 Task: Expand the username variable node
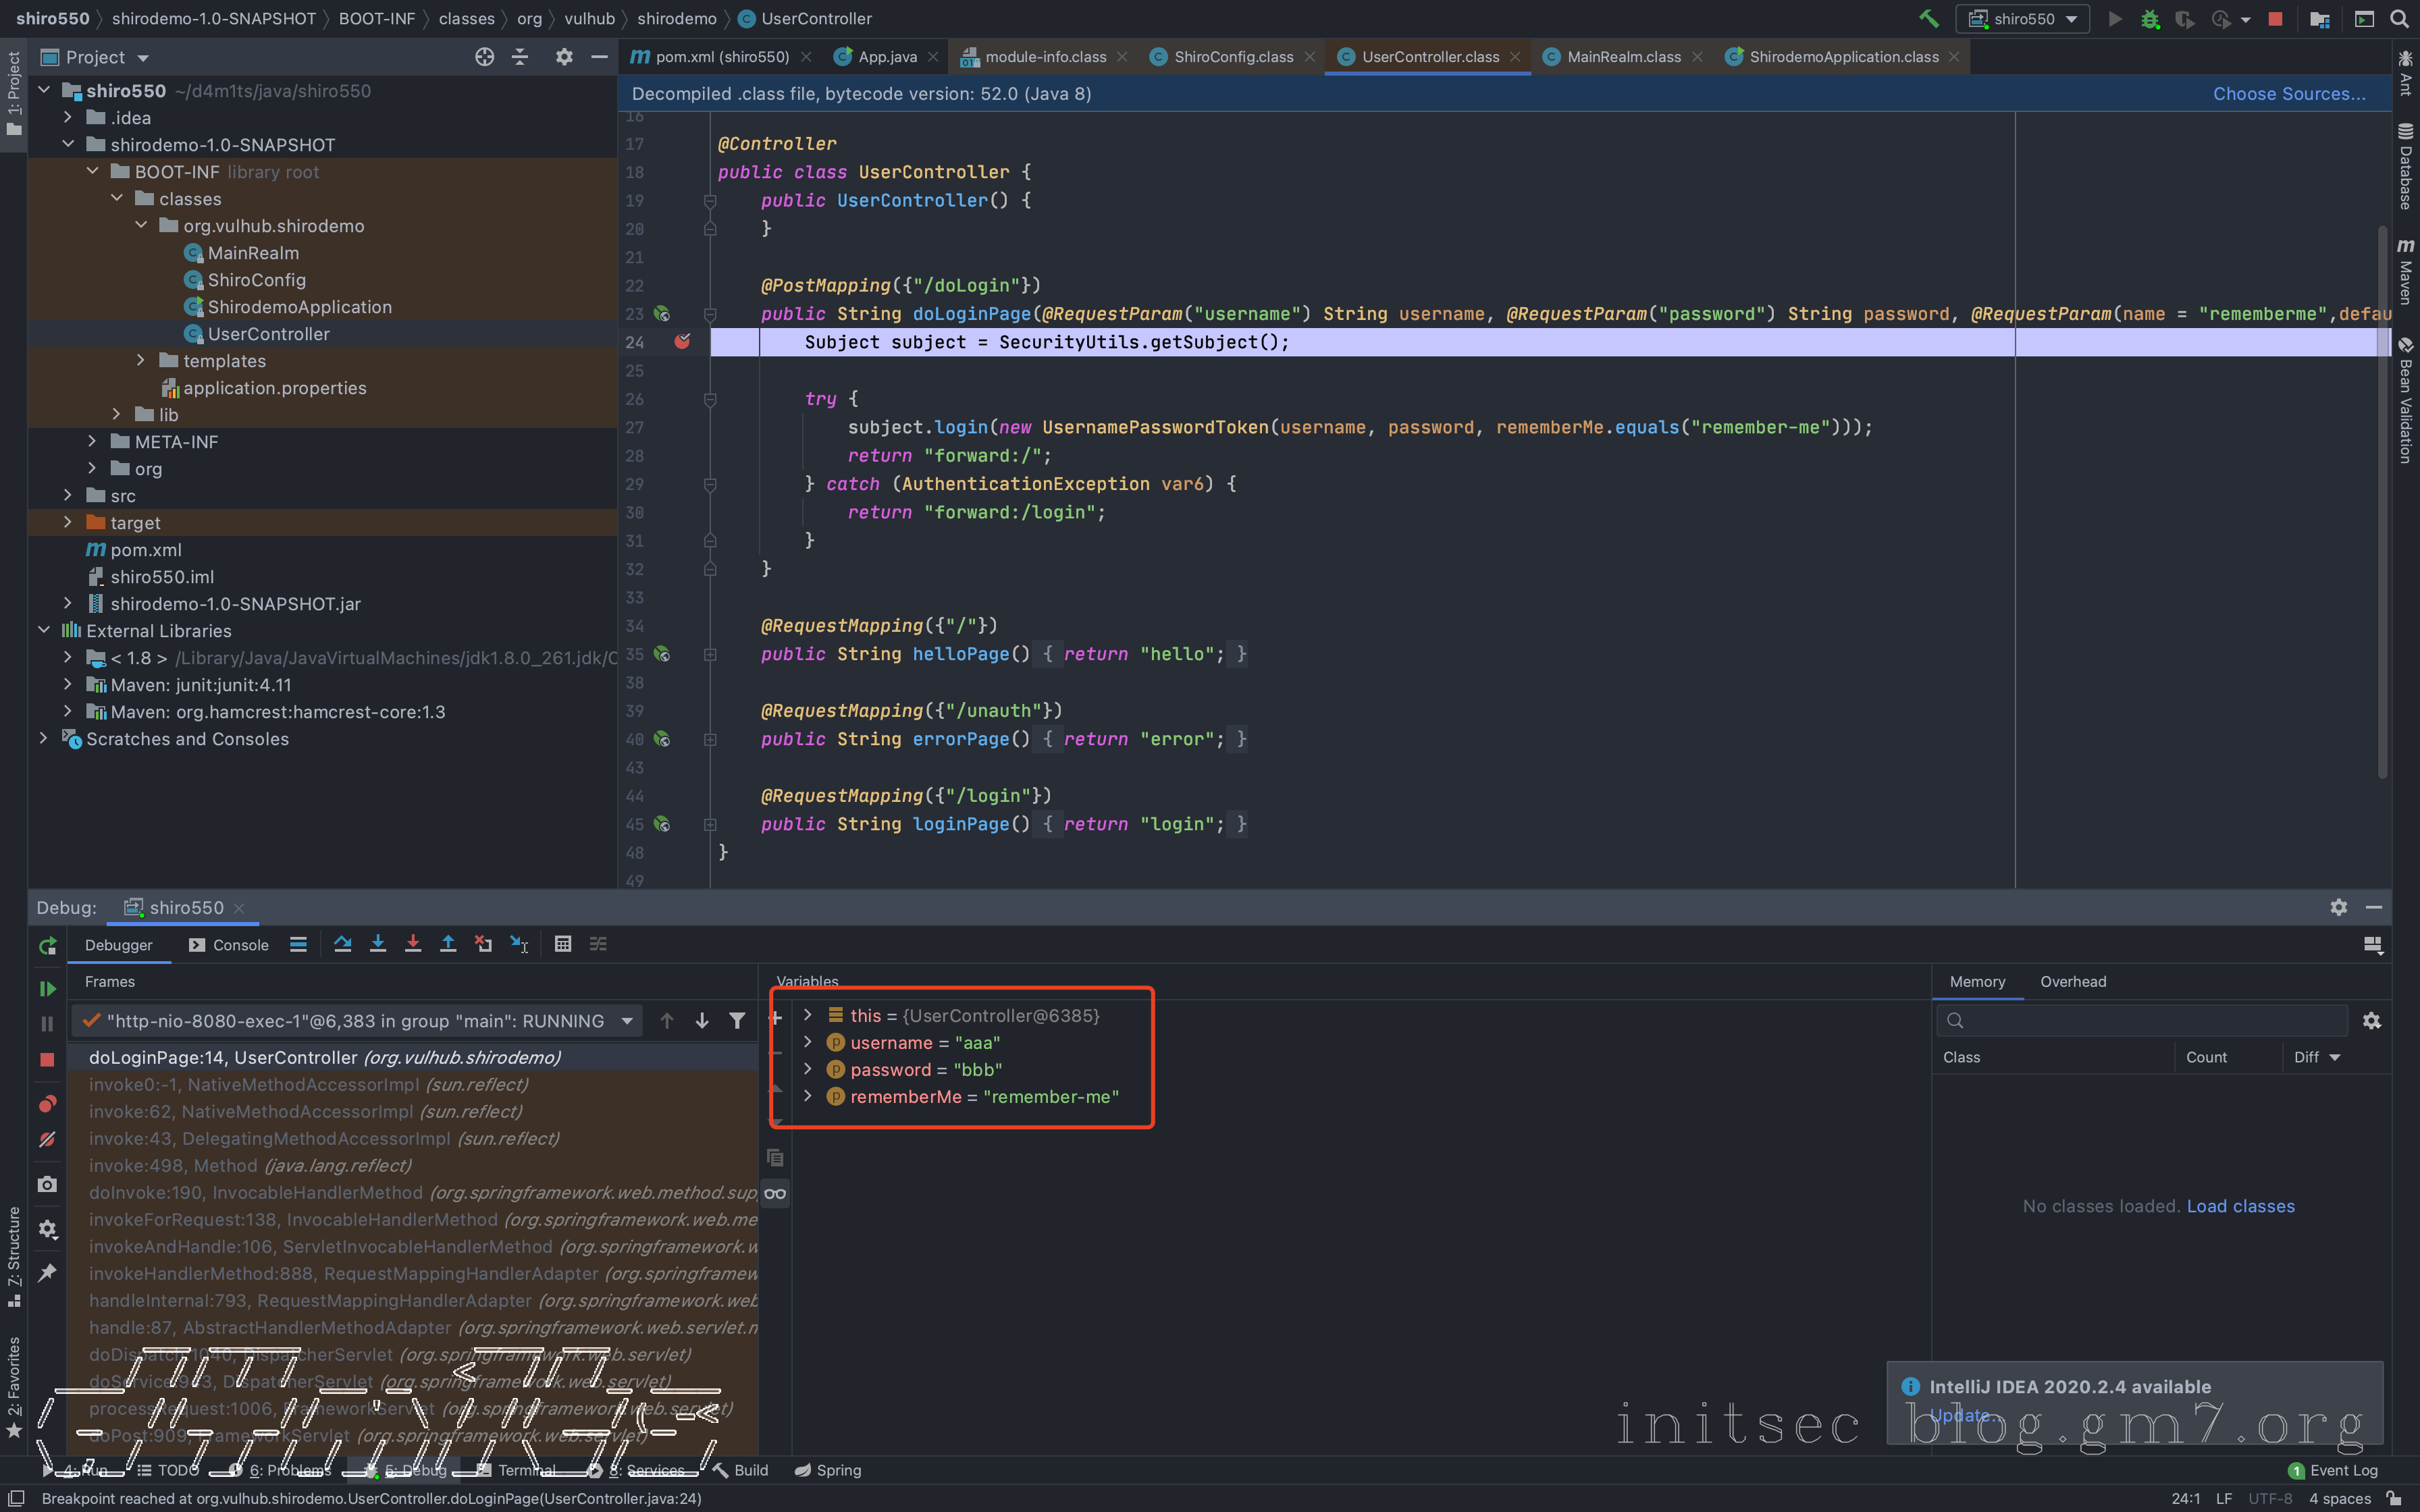808,1042
